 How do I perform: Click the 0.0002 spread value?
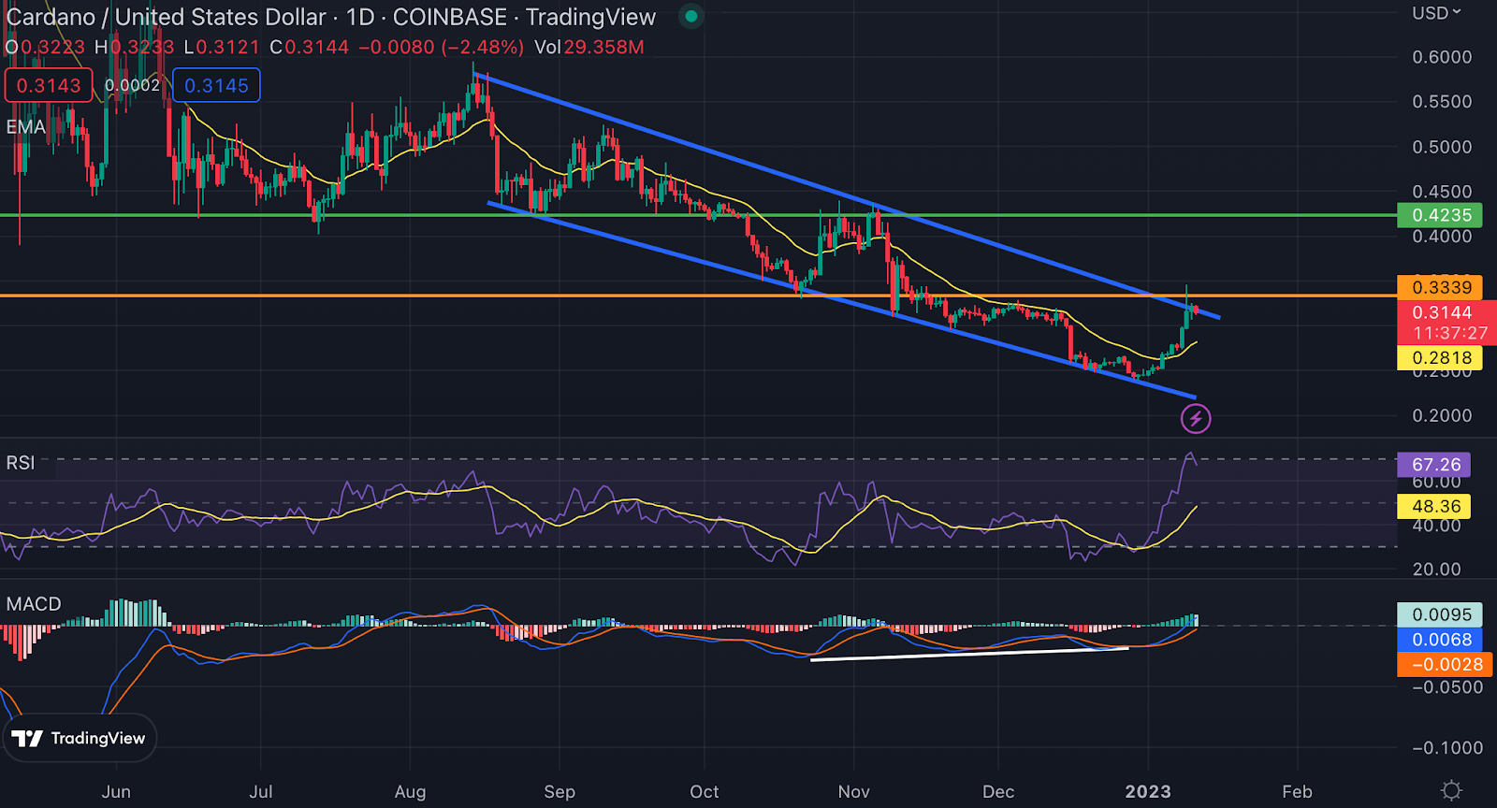[x=132, y=85]
